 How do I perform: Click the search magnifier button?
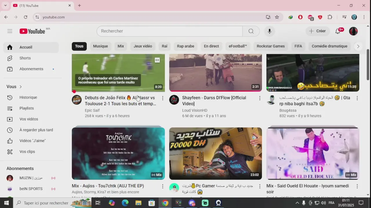(251, 31)
